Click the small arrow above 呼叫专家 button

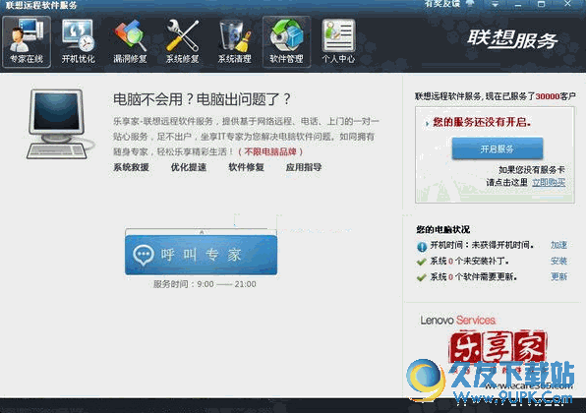(202, 232)
